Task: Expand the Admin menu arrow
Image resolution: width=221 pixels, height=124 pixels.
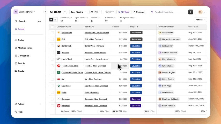Action: coord(40,104)
